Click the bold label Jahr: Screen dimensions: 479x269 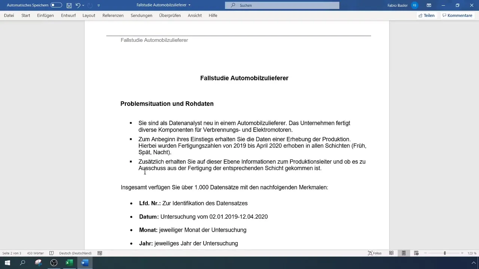146,243
